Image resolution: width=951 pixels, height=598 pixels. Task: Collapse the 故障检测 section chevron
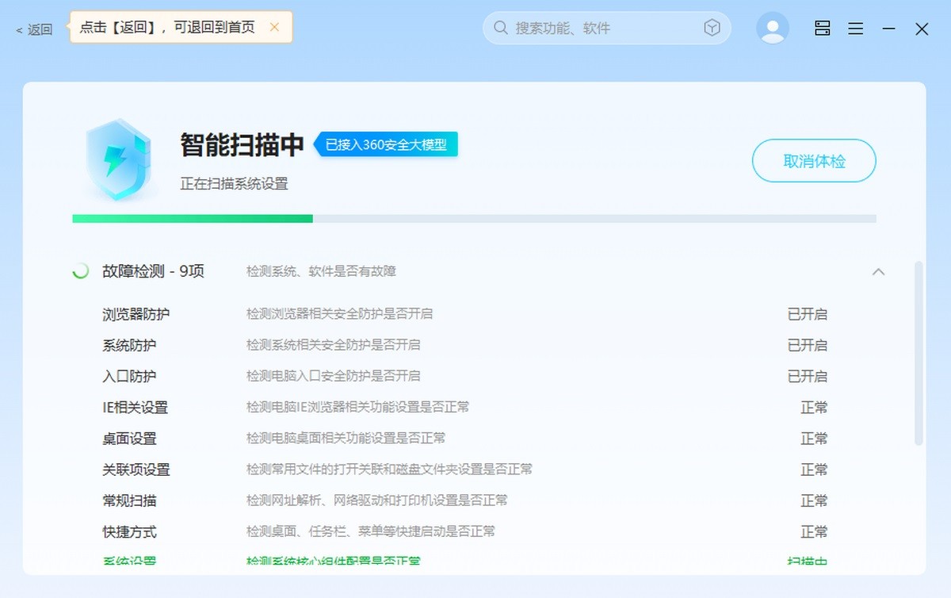coord(878,271)
